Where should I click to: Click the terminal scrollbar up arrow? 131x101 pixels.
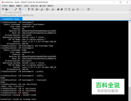tap(130, 22)
